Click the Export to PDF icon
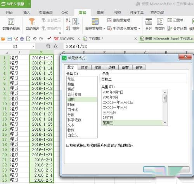194x184 pixels. click(x=16, y=39)
